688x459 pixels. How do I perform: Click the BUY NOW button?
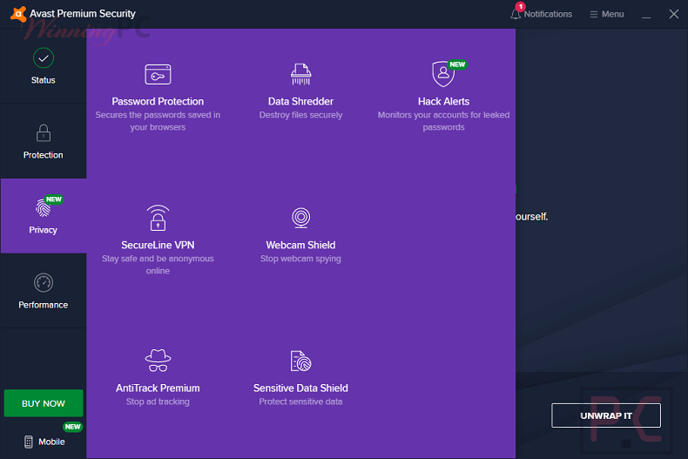point(44,403)
